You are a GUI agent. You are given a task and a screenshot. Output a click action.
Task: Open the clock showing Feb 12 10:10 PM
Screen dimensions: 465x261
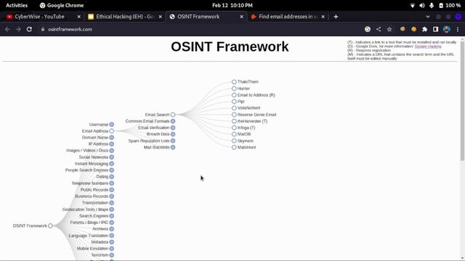pos(232,5)
